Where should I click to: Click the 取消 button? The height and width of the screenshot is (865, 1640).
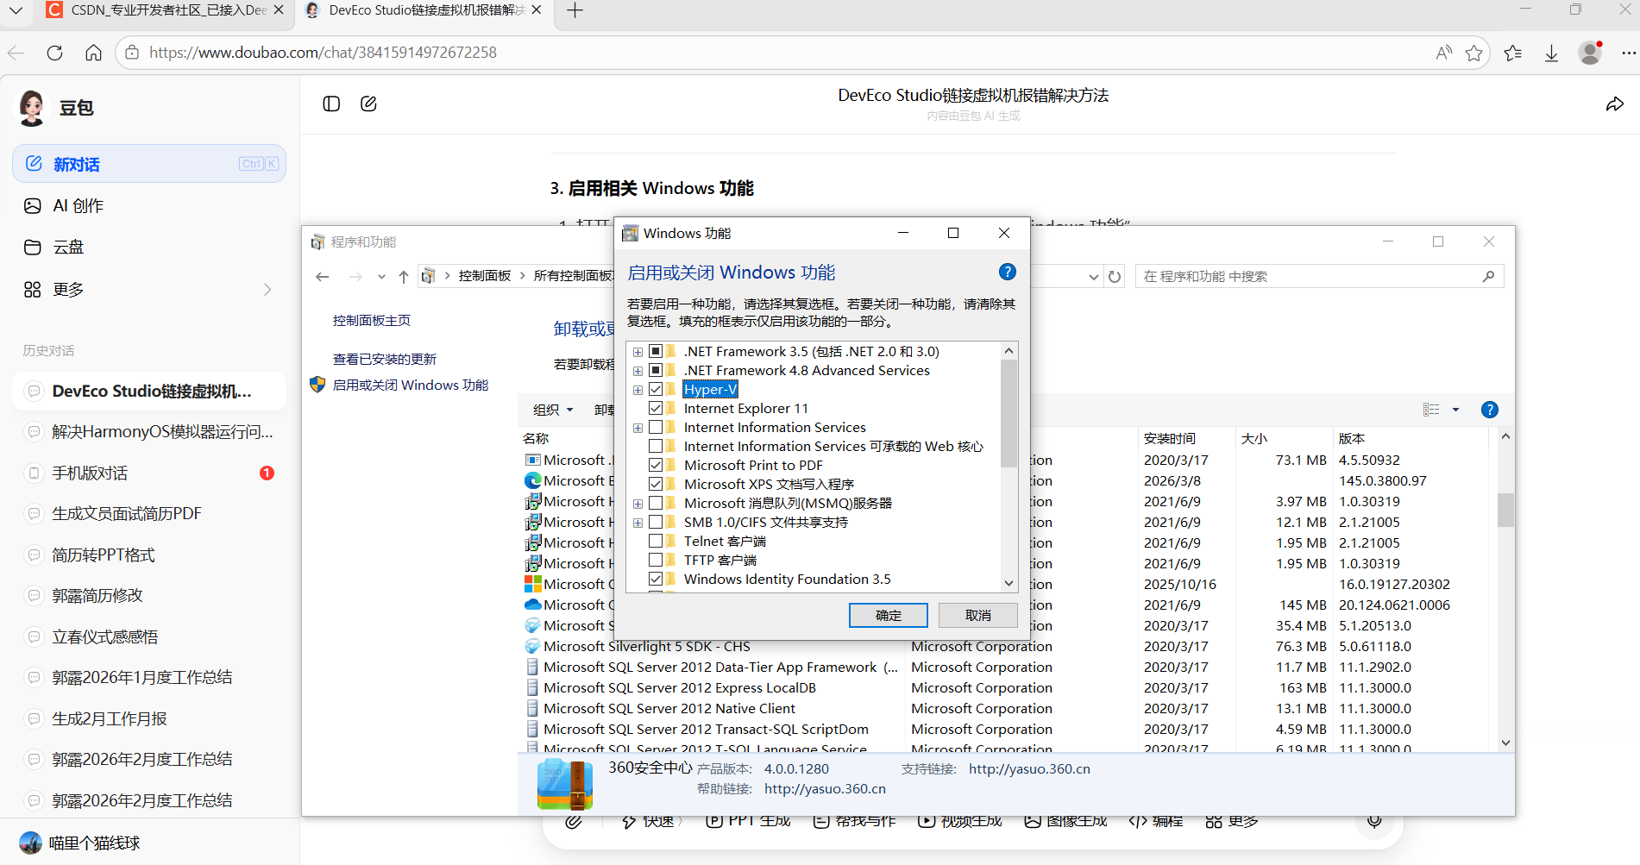(x=978, y=615)
